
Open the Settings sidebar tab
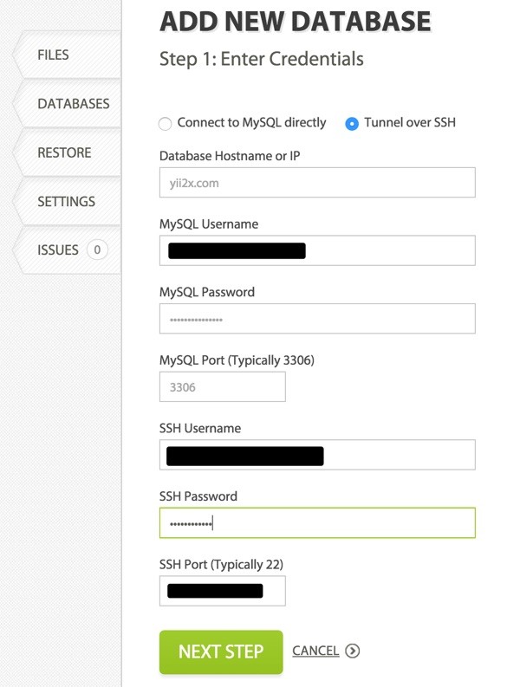click(67, 202)
